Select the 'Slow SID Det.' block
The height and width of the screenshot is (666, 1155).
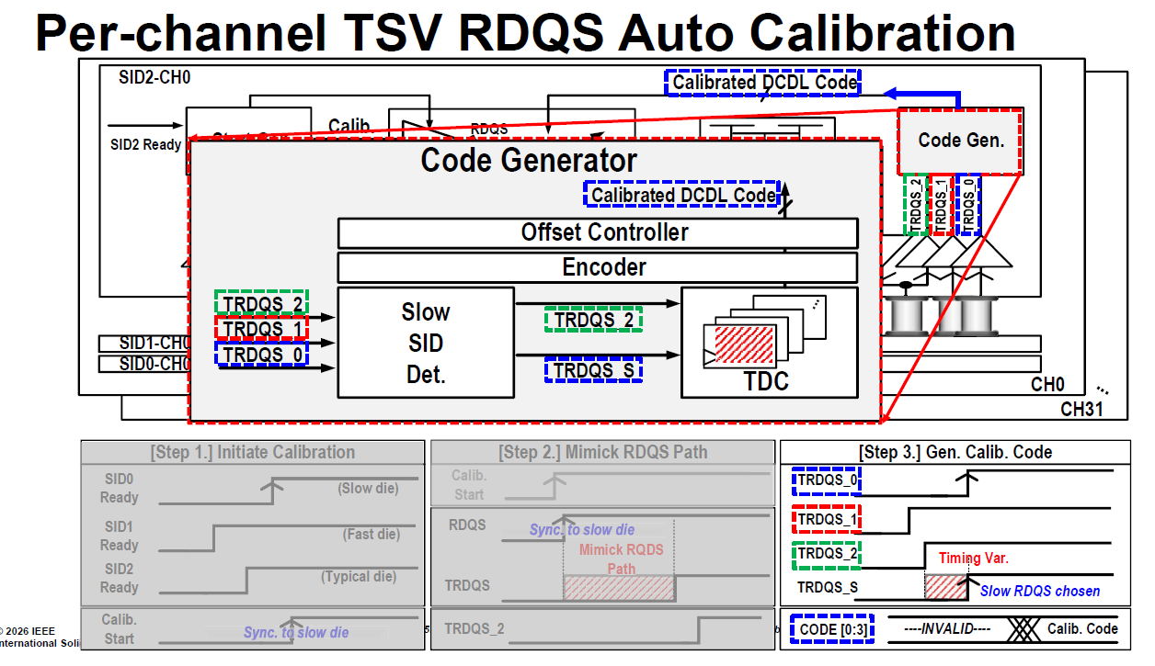point(426,343)
